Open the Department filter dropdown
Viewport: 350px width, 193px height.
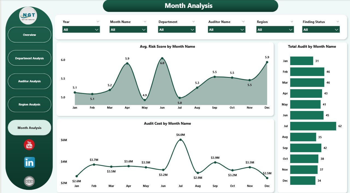click(x=177, y=29)
